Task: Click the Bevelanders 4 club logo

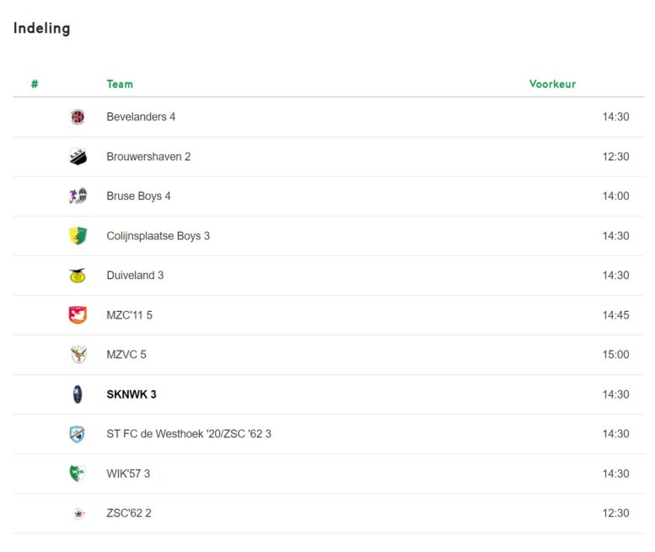Action: coord(78,117)
